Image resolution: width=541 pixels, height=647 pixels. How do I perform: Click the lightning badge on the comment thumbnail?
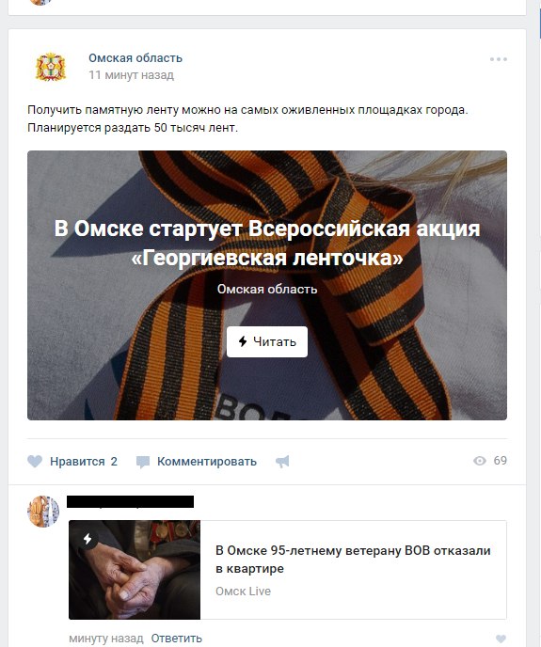point(88,539)
